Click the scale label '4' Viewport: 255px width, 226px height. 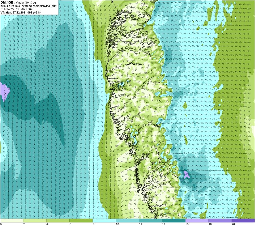pos(47,224)
